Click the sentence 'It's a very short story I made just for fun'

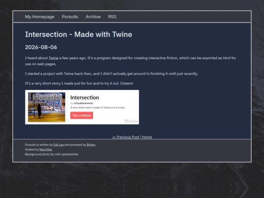tap(79, 83)
